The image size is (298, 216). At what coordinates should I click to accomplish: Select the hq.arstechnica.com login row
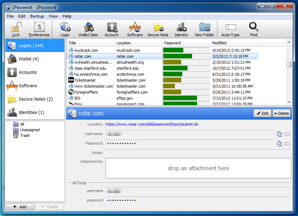pos(163,74)
